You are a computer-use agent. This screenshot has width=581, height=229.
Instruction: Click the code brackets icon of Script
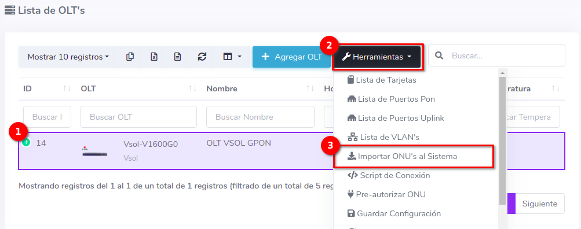(x=352, y=175)
